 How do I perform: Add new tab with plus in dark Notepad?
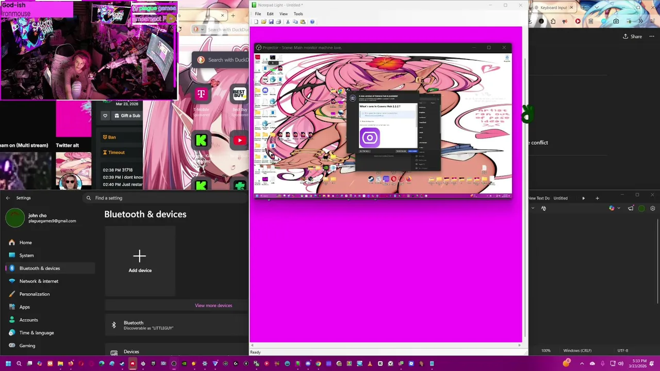(x=597, y=198)
